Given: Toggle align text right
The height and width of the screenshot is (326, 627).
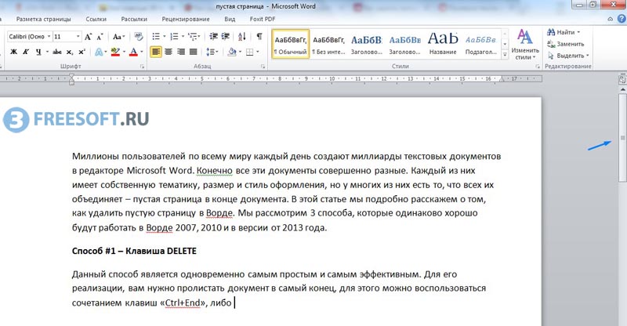Looking at the screenshot, I should (181, 52).
